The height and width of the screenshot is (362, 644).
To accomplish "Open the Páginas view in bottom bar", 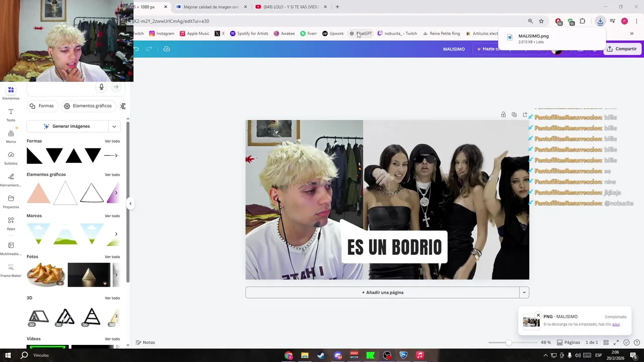I will click(569, 342).
